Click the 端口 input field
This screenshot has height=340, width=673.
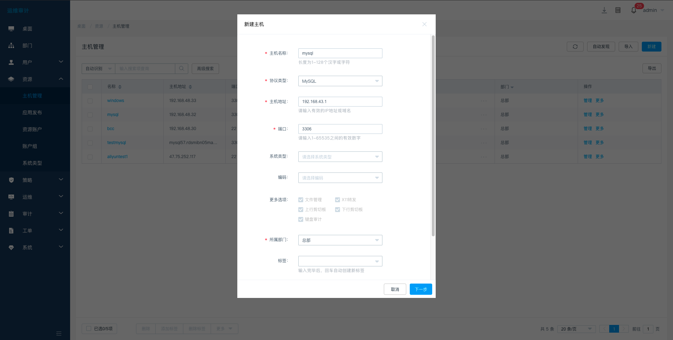pyautogui.click(x=340, y=129)
